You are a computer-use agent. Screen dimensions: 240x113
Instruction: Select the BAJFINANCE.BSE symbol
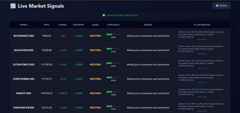click(x=24, y=36)
